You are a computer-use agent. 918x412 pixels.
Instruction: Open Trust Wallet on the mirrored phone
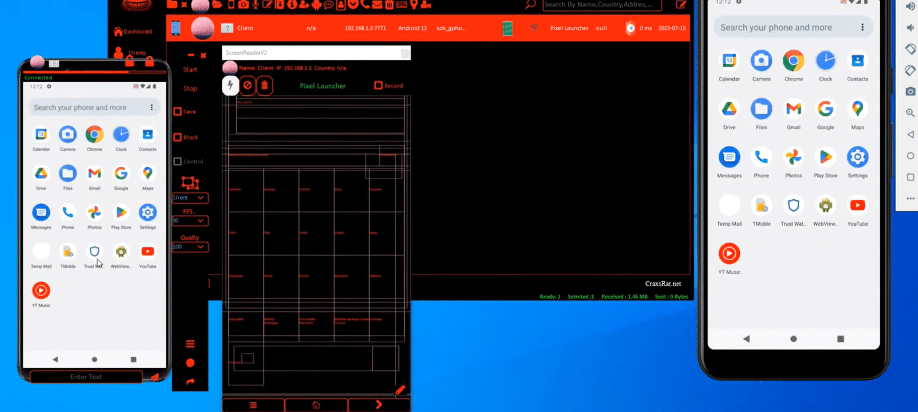click(x=94, y=252)
